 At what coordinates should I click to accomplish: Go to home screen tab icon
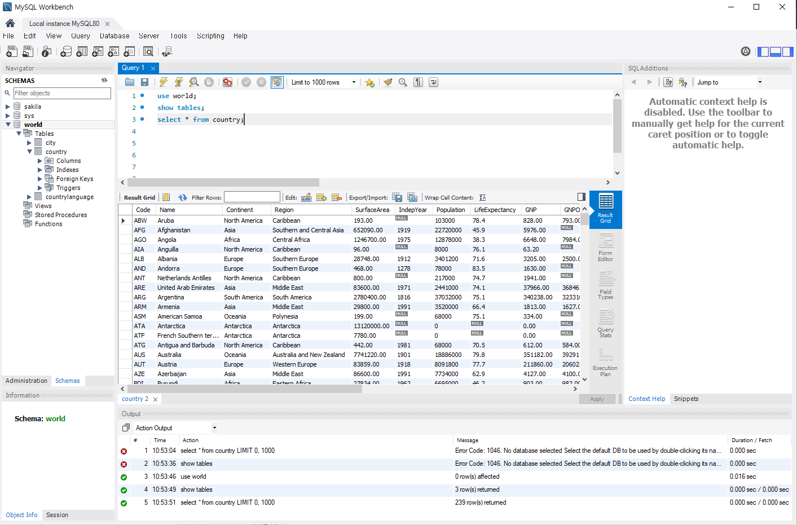(10, 23)
